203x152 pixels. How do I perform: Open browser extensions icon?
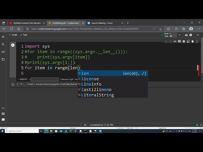[168, 29]
